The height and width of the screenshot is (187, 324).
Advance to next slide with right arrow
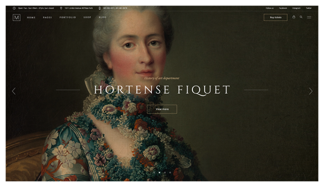click(x=311, y=91)
